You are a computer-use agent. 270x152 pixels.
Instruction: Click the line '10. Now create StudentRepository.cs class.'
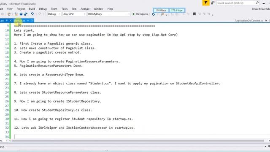pyautogui.click(x=53, y=110)
